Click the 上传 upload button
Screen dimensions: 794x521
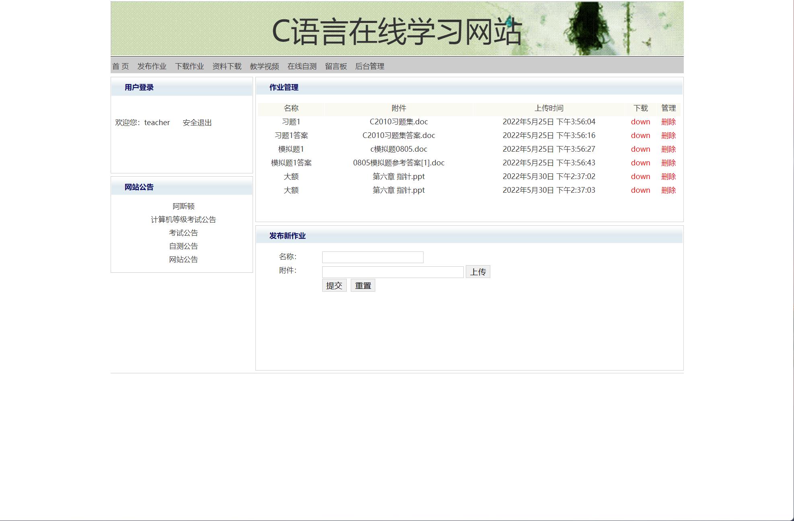pyautogui.click(x=478, y=272)
